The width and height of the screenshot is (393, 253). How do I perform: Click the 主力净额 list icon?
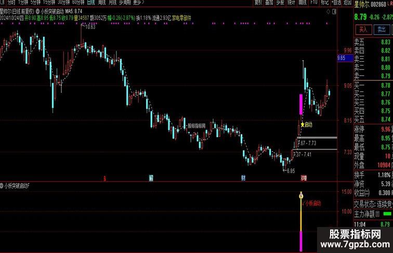pos(377,214)
